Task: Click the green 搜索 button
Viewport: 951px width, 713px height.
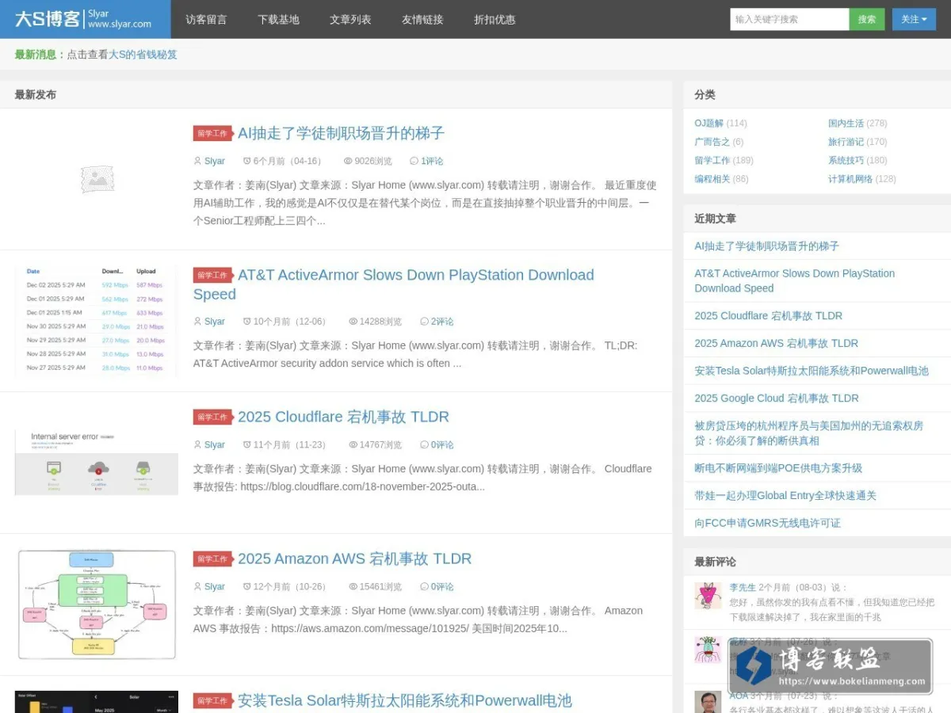Action: (x=867, y=19)
